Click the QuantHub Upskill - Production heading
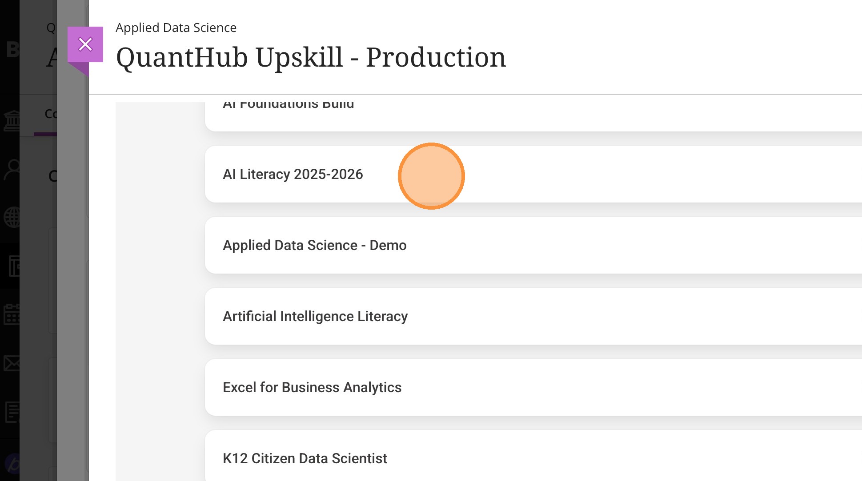862x481 pixels. (310, 58)
